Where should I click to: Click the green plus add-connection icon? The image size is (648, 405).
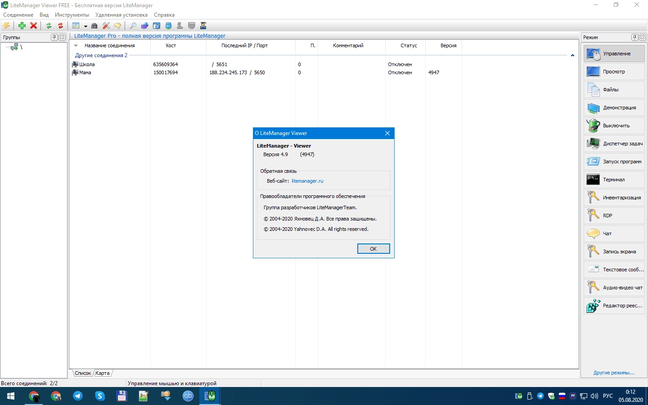[22, 26]
